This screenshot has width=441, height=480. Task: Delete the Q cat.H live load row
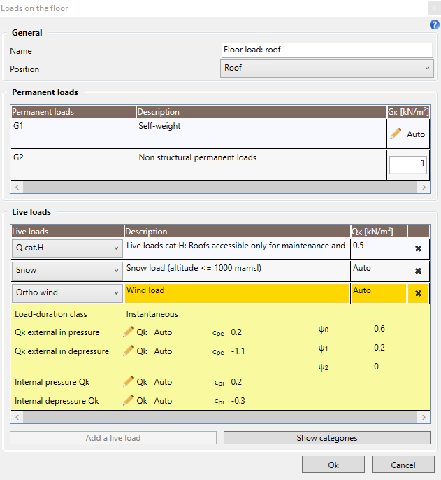(418, 248)
